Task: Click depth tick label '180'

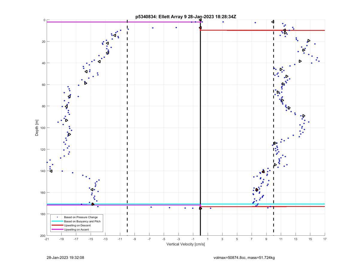Action: [x=43, y=214]
